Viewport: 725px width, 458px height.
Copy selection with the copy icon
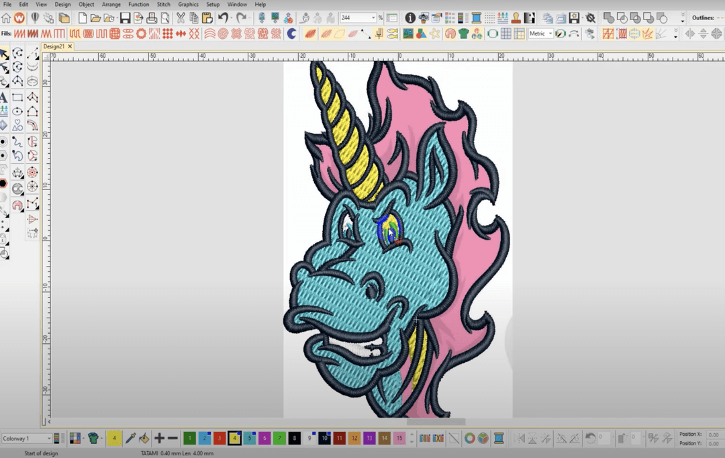194,18
